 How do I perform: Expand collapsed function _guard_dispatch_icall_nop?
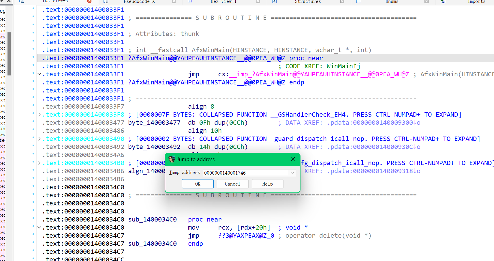(40, 139)
